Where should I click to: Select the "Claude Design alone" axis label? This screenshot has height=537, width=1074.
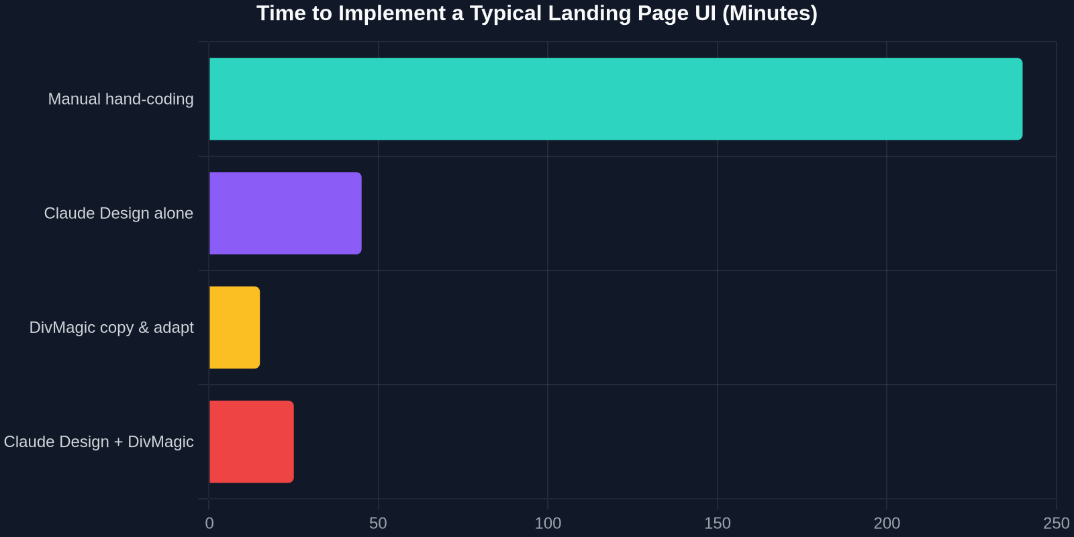(x=119, y=213)
